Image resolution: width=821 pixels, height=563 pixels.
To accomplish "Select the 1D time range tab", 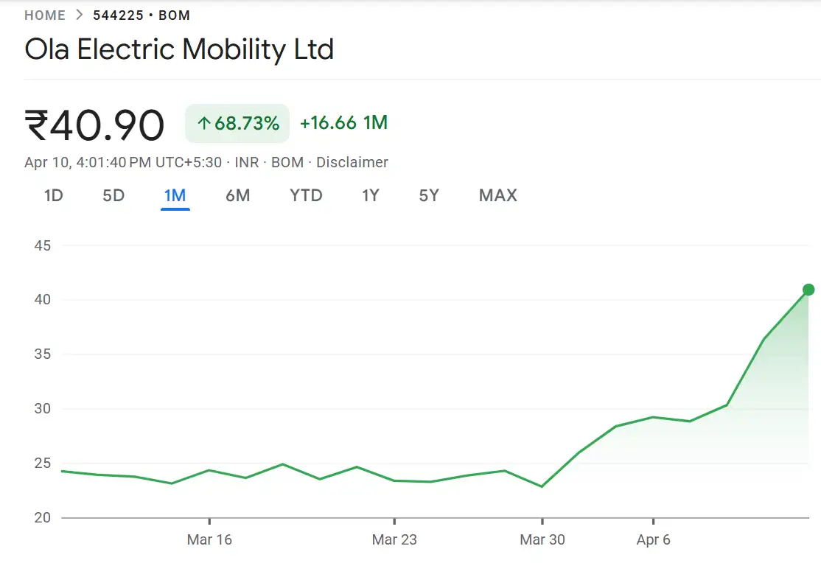I will (x=54, y=195).
